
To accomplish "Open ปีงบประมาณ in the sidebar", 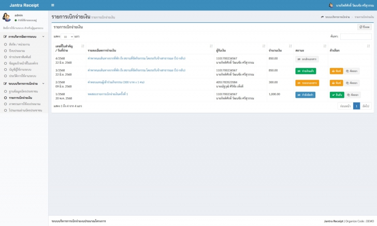I will (17, 51).
